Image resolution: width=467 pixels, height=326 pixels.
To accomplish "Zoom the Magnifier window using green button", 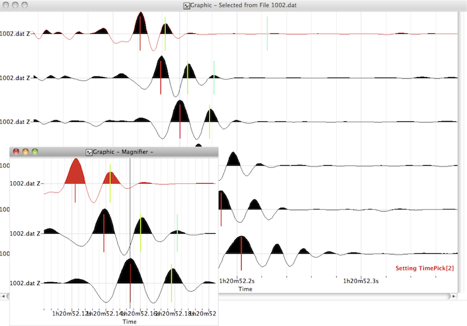I will tap(34, 152).
